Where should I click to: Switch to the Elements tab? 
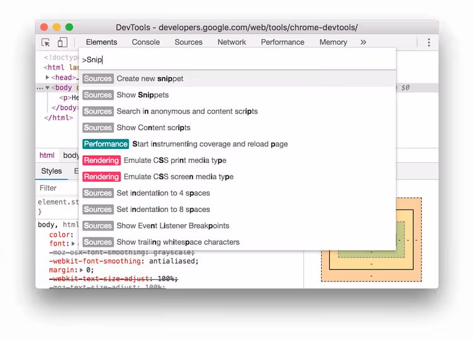point(101,42)
